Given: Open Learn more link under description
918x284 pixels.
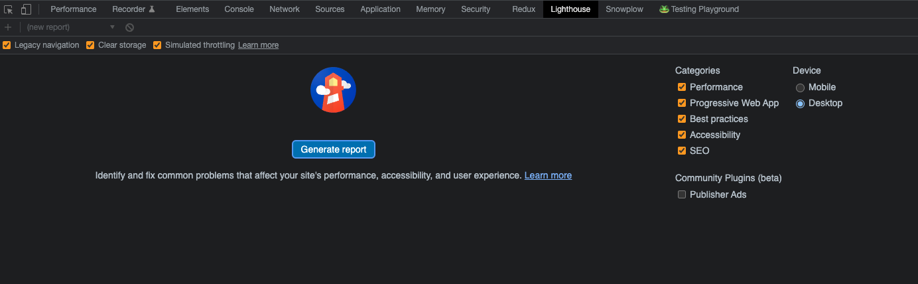Looking at the screenshot, I should [548, 176].
